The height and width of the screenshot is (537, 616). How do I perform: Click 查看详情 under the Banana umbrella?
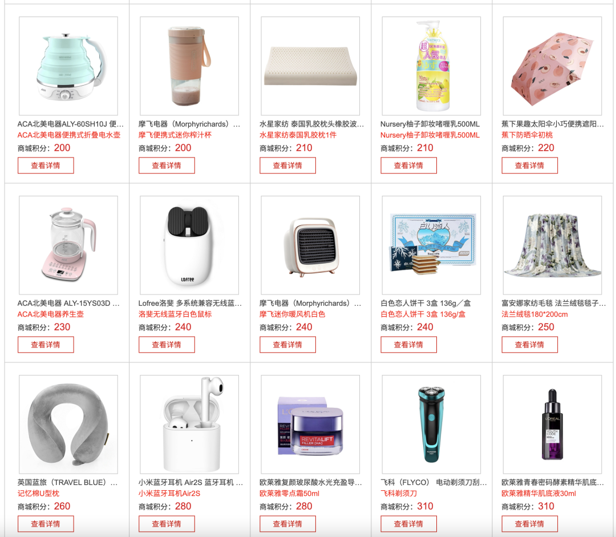529,165
